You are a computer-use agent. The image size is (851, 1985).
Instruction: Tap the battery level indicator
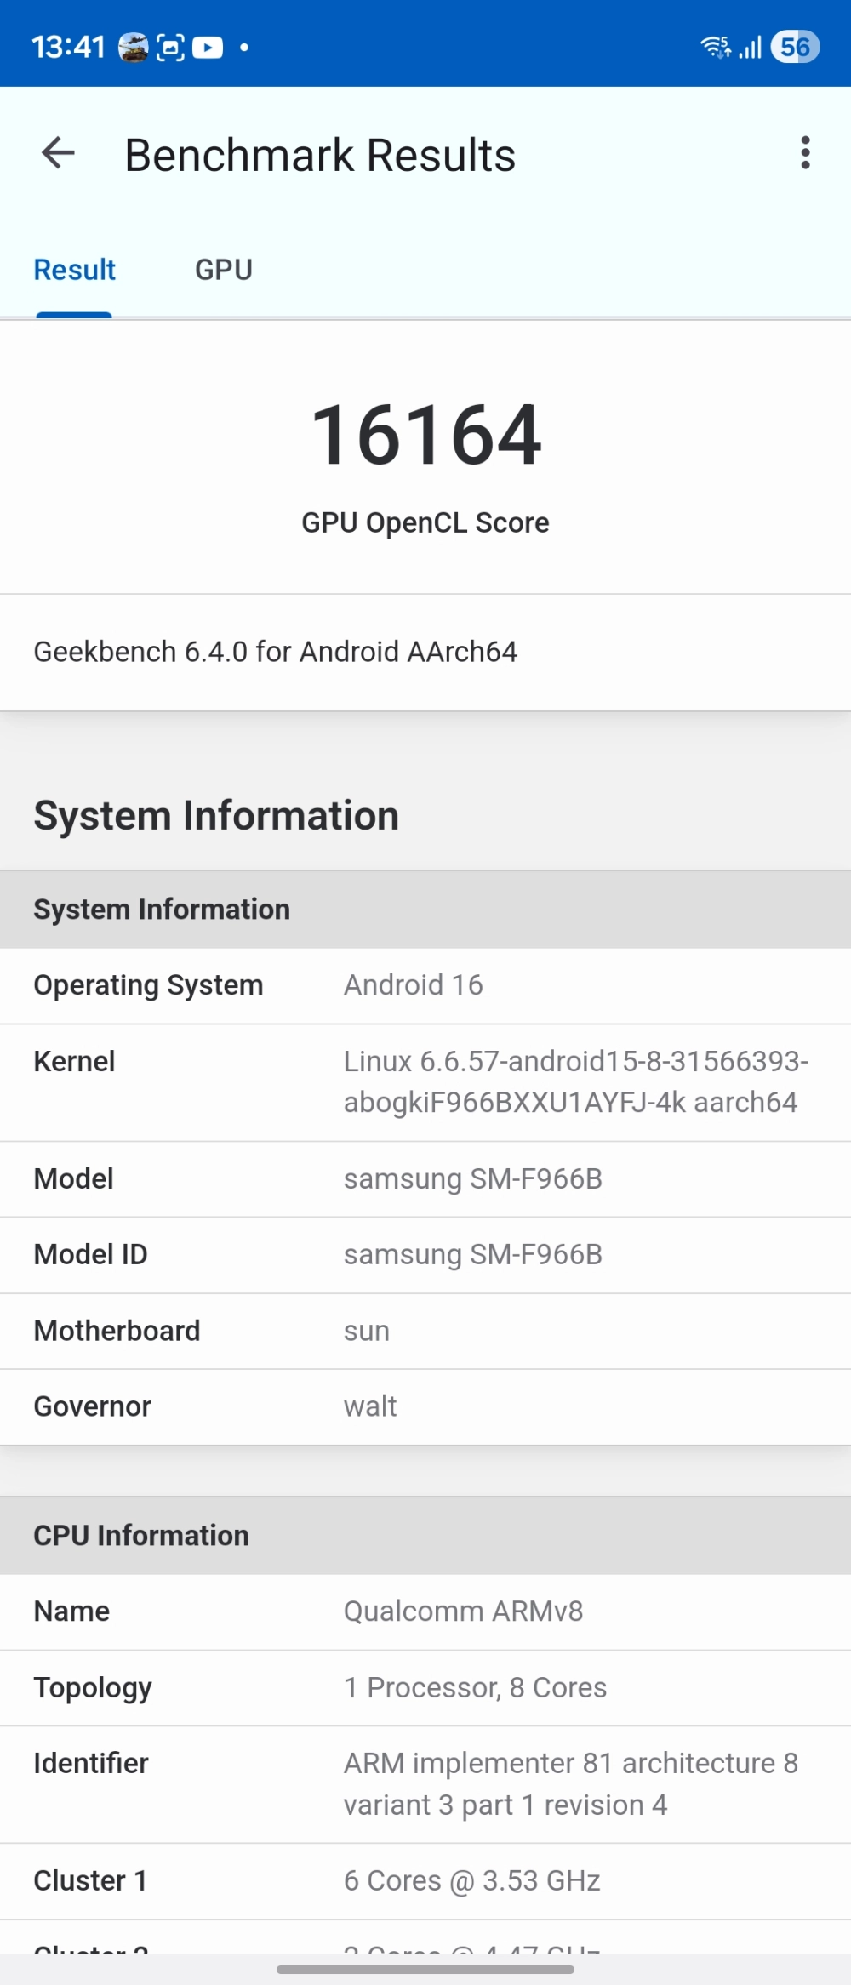(795, 48)
